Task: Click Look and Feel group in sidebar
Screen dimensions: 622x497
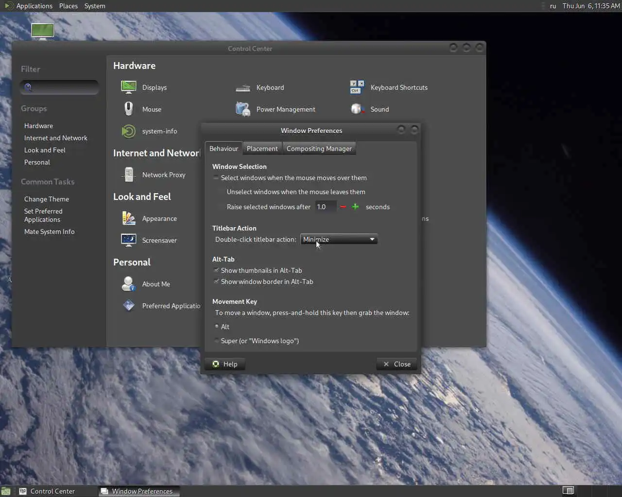Action: pyautogui.click(x=45, y=150)
